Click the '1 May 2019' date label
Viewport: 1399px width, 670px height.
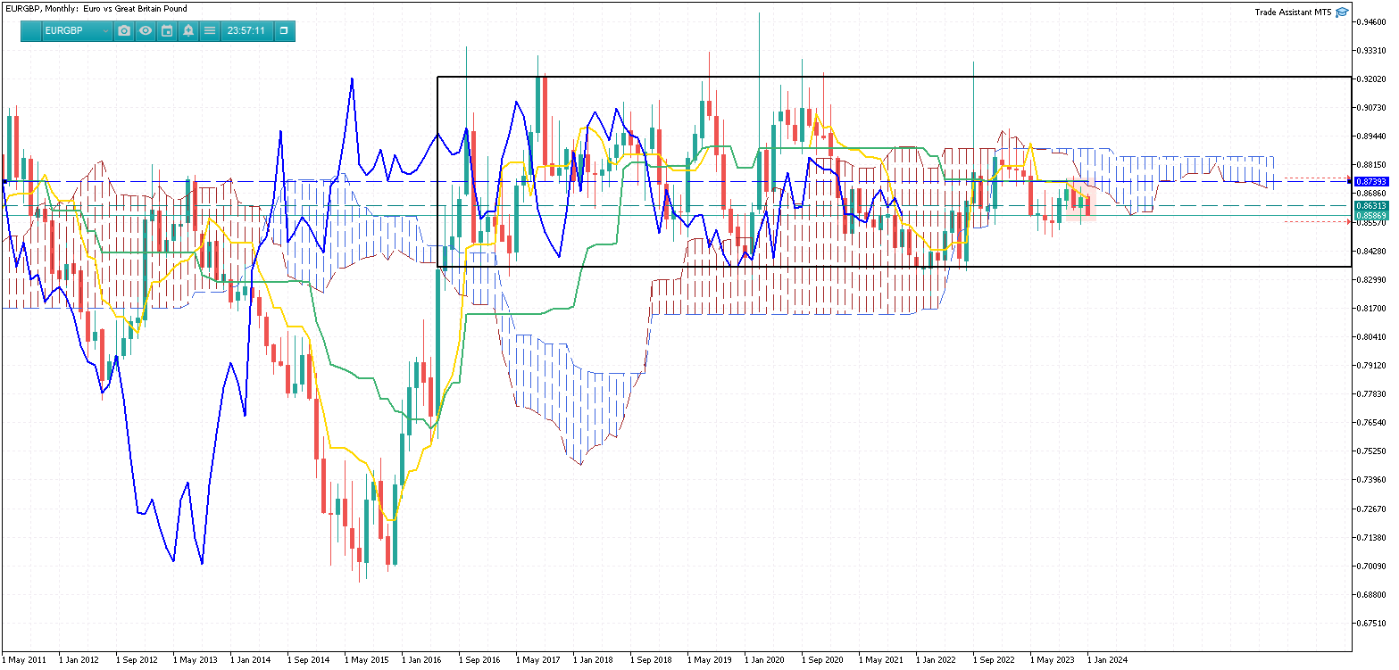click(x=709, y=661)
